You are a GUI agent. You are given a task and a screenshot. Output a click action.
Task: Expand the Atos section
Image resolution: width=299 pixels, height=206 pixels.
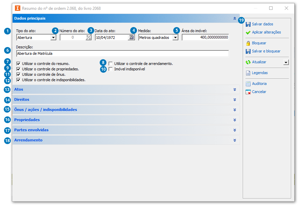pos(235,90)
